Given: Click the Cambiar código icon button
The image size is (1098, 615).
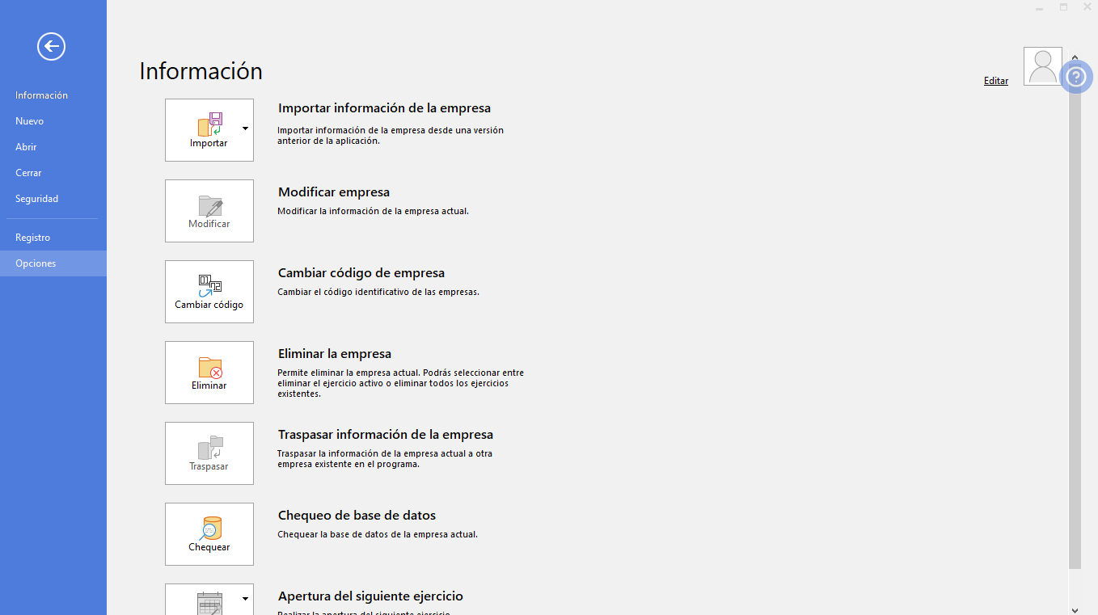Looking at the screenshot, I should pyautogui.click(x=209, y=292).
